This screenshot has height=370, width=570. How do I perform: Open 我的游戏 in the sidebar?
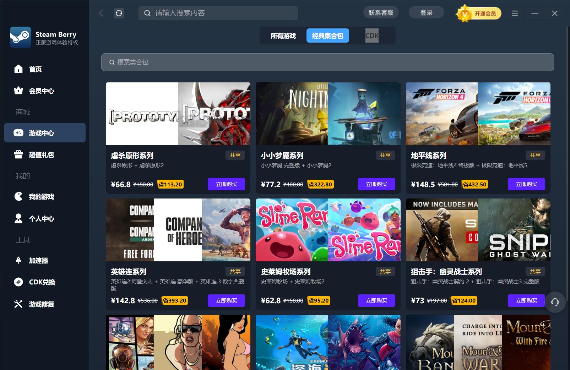(x=45, y=196)
